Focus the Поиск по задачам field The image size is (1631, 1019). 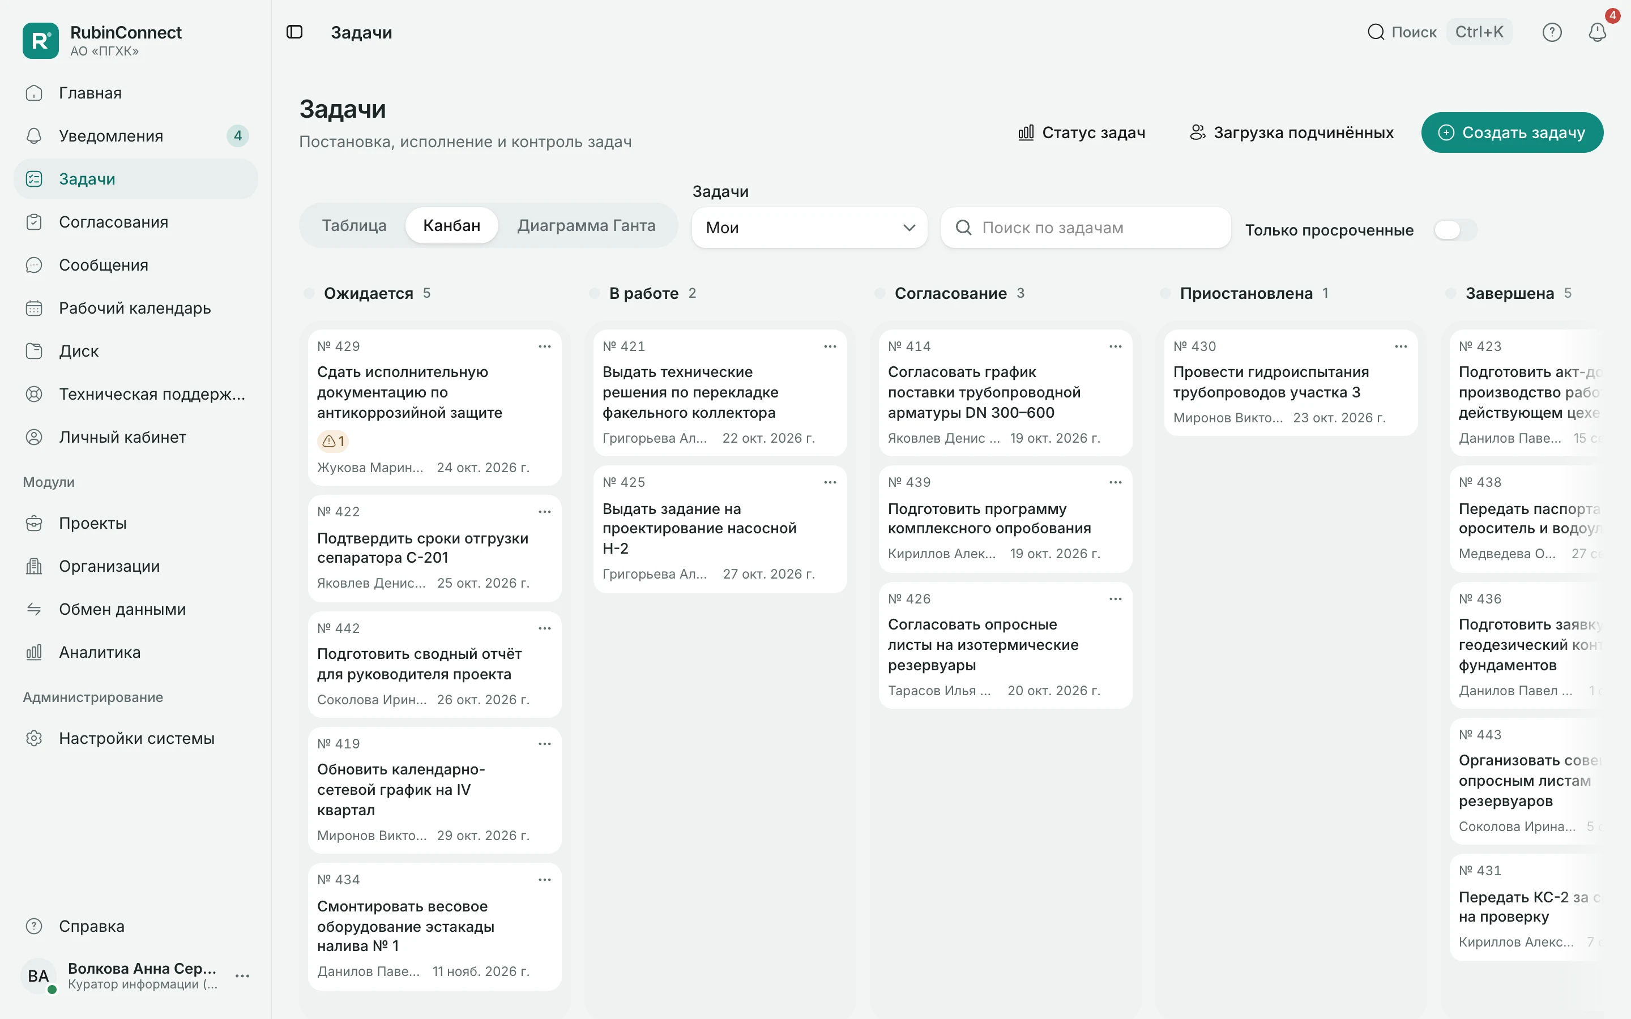click(x=1086, y=228)
